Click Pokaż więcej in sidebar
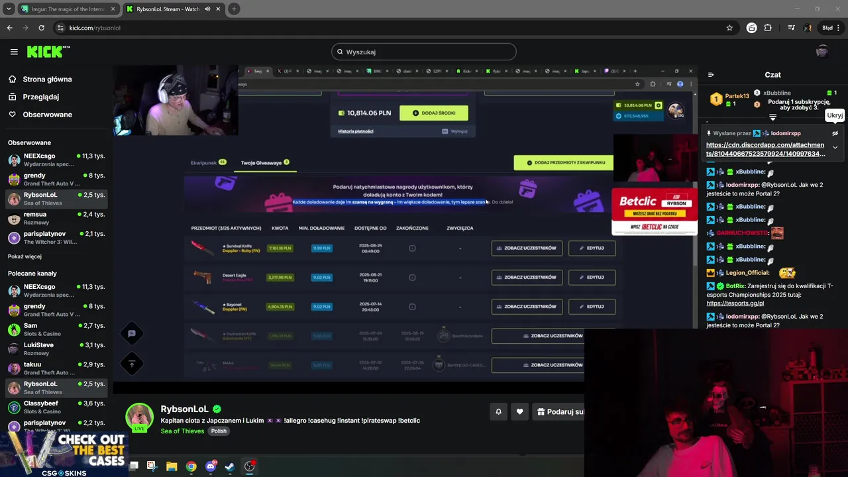The image size is (848, 477). [x=25, y=256]
